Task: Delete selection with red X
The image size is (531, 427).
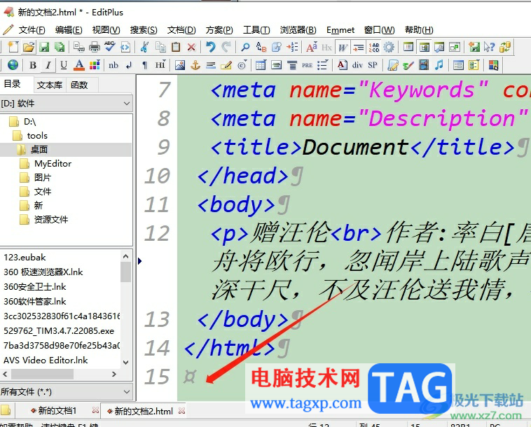Action: [x=191, y=47]
